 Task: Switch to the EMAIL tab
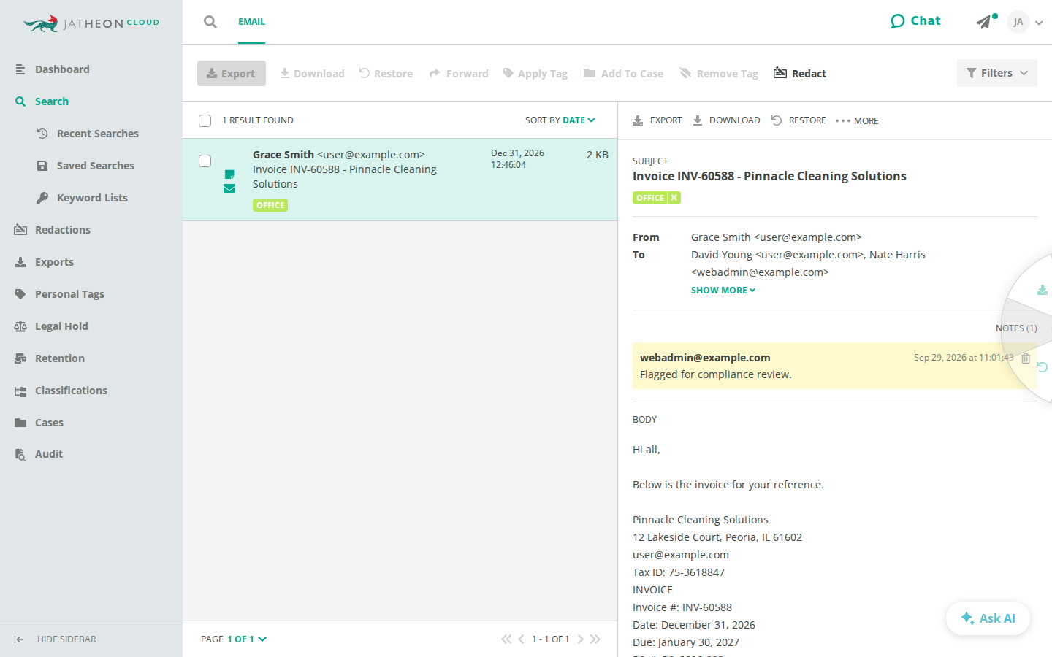[251, 22]
